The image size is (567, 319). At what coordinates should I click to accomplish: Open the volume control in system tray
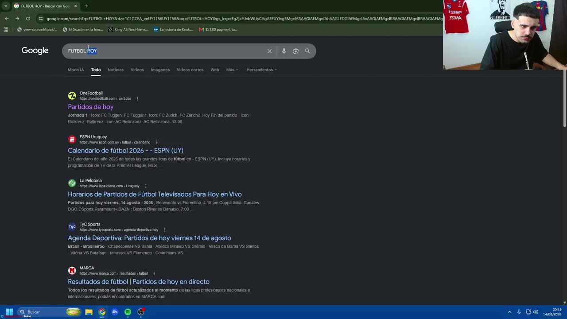click(536, 312)
